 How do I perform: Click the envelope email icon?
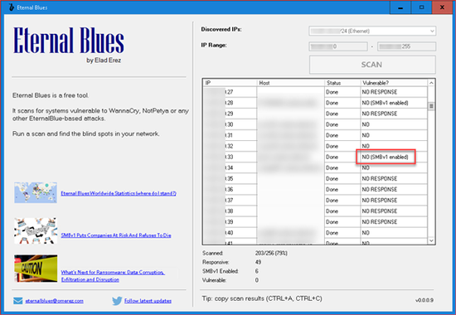tap(17, 300)
